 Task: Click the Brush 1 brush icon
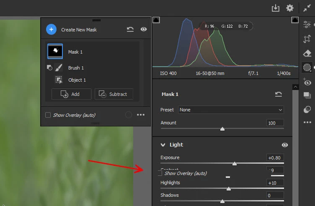click(x=59, y=68)
